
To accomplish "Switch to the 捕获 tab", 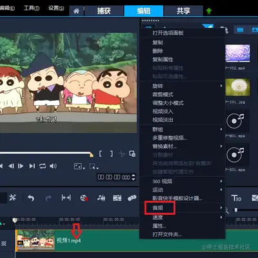I will coord(104,11).
